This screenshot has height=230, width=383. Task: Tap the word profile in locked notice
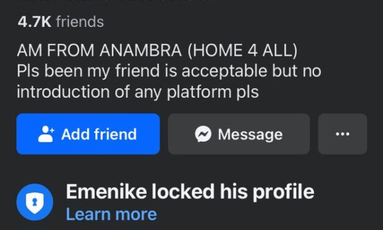pos(283,193)
